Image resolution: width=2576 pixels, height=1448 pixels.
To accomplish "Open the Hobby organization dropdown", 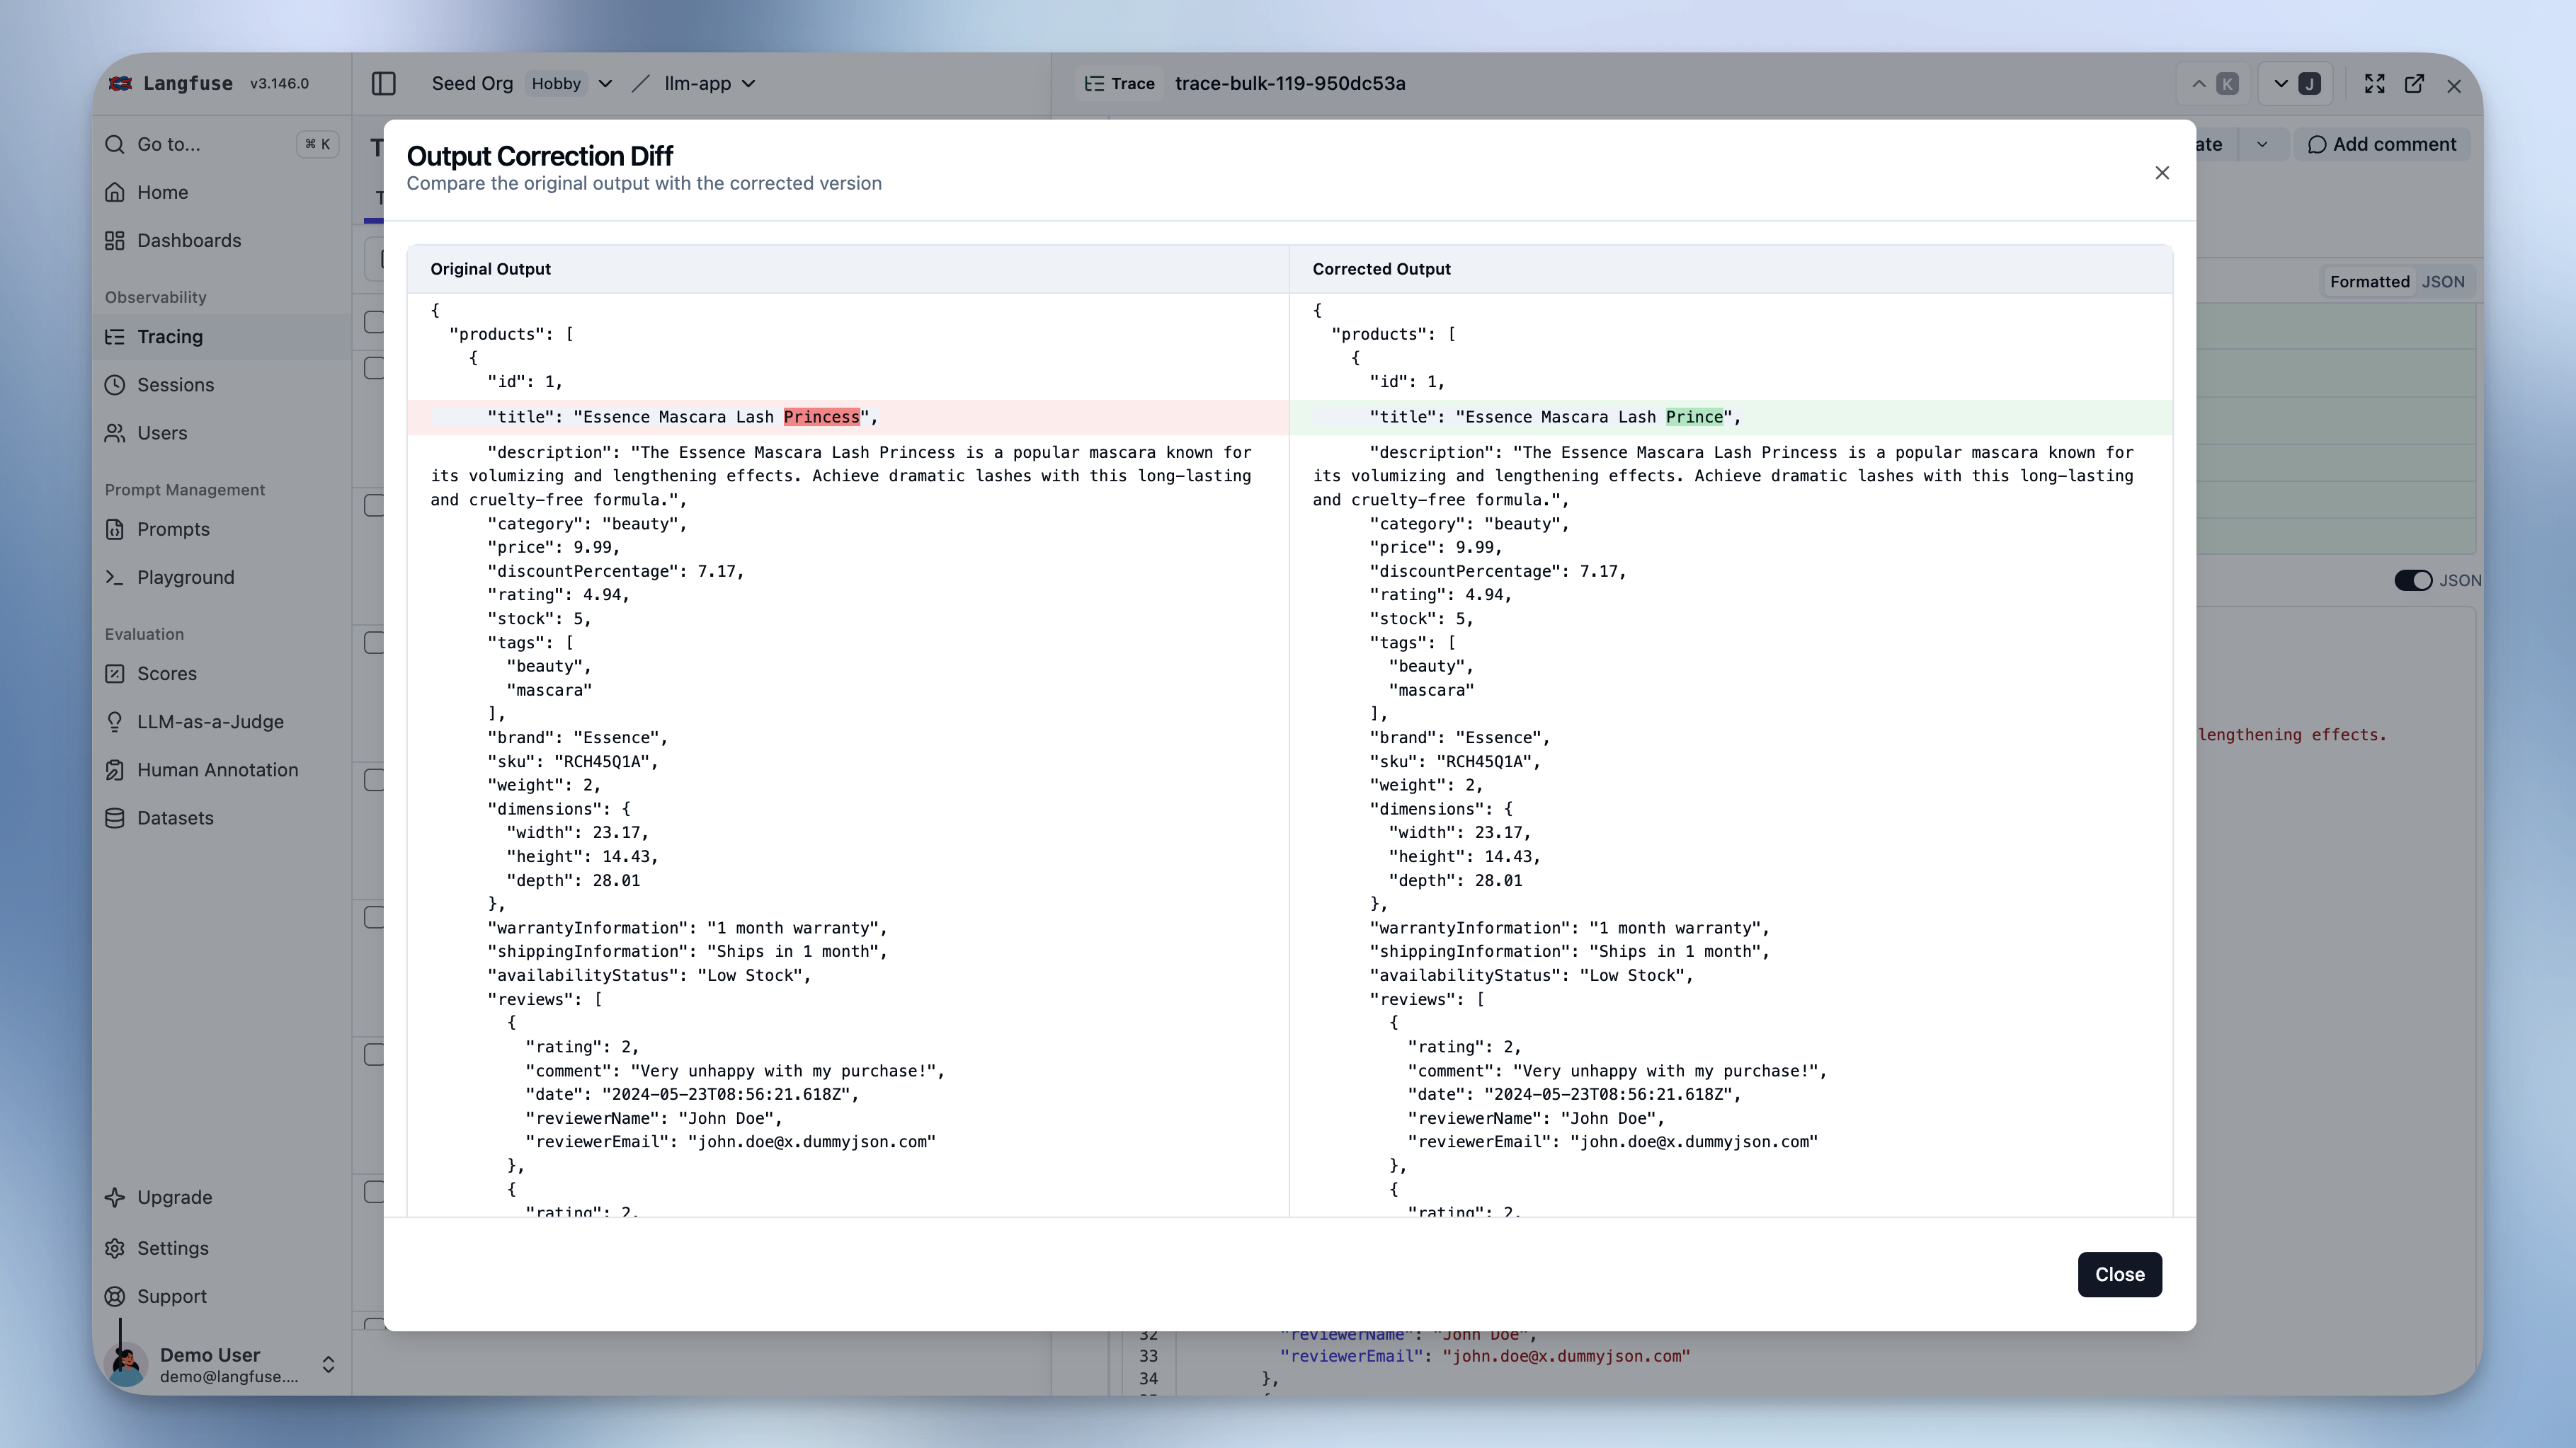I will pos(570,84).
